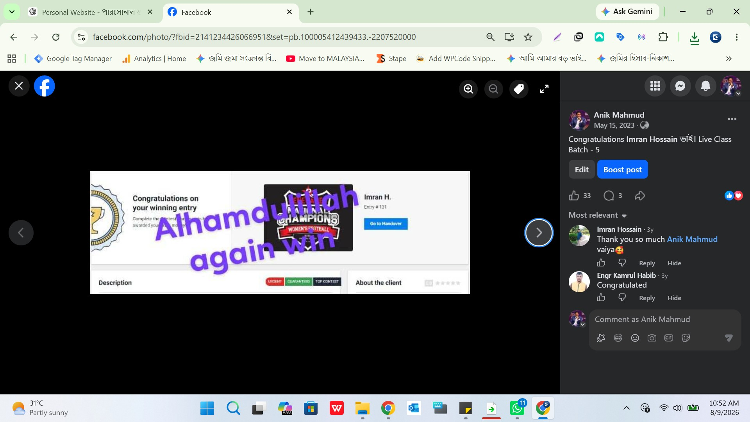Reply to Engr Kamrul Habib's comment
750x422 pixels.
647,298
